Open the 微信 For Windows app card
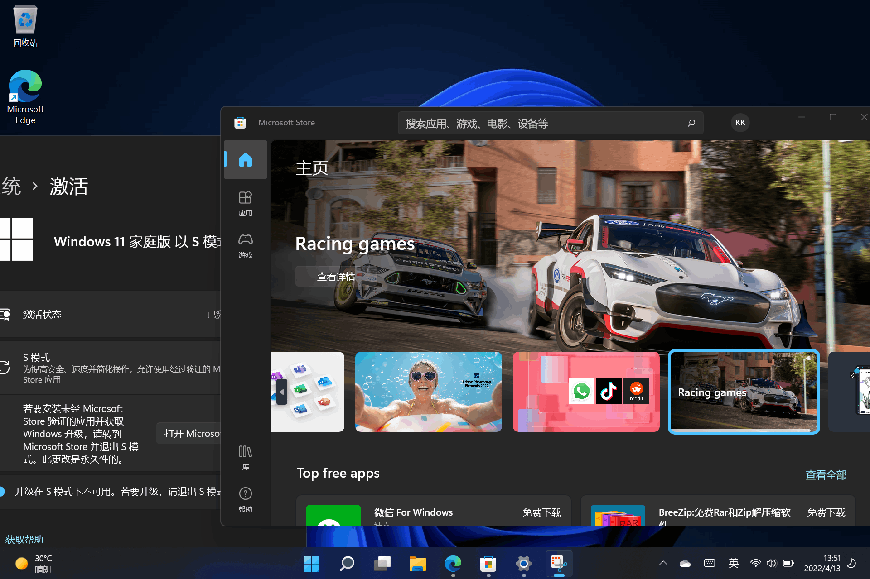The width and height of the screenshot is (870, 579). coord(434,511)
